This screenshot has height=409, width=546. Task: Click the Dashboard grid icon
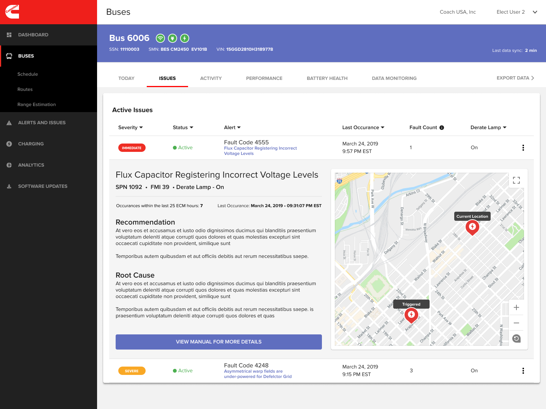coord(9,35)
